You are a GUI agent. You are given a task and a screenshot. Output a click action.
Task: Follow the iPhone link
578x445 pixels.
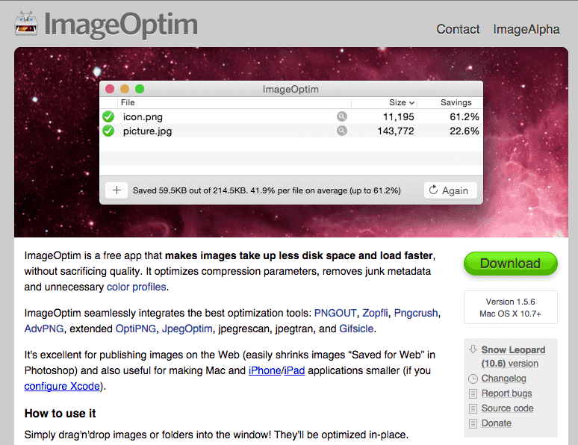point(264,370)
